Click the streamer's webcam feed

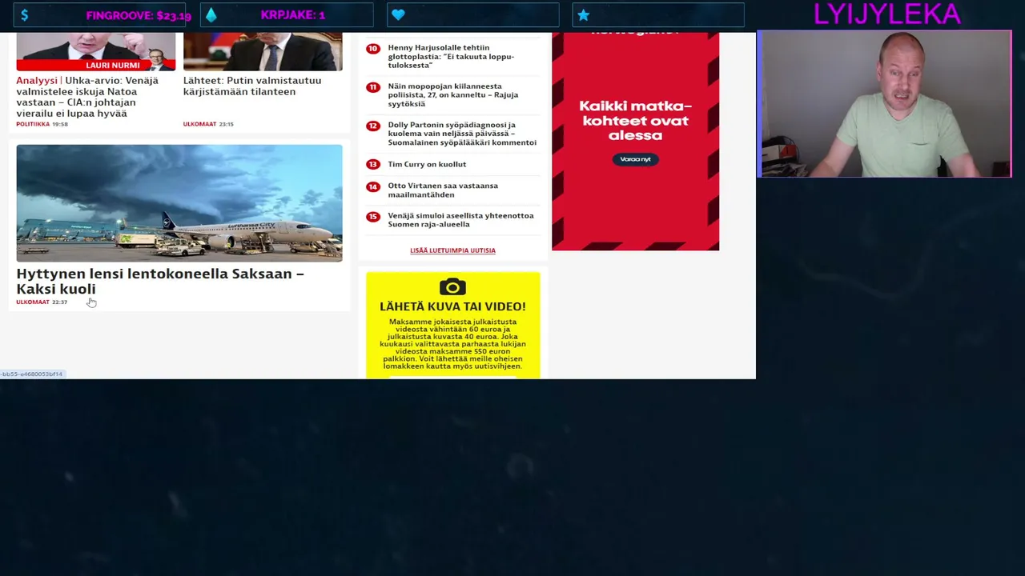pos(885,104)
